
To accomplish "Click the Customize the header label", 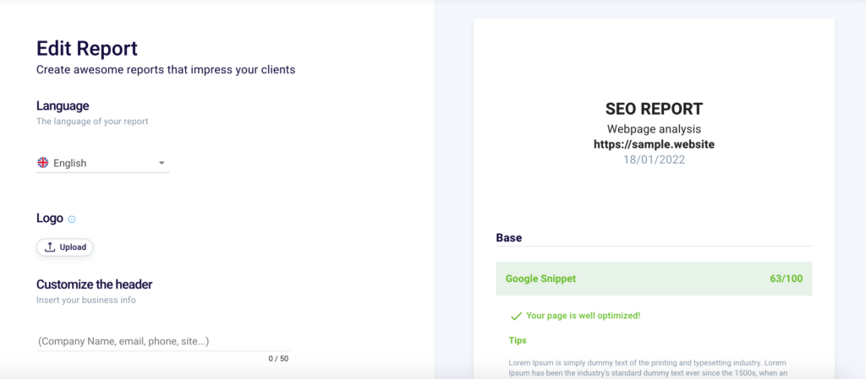I will pos(94,284).
